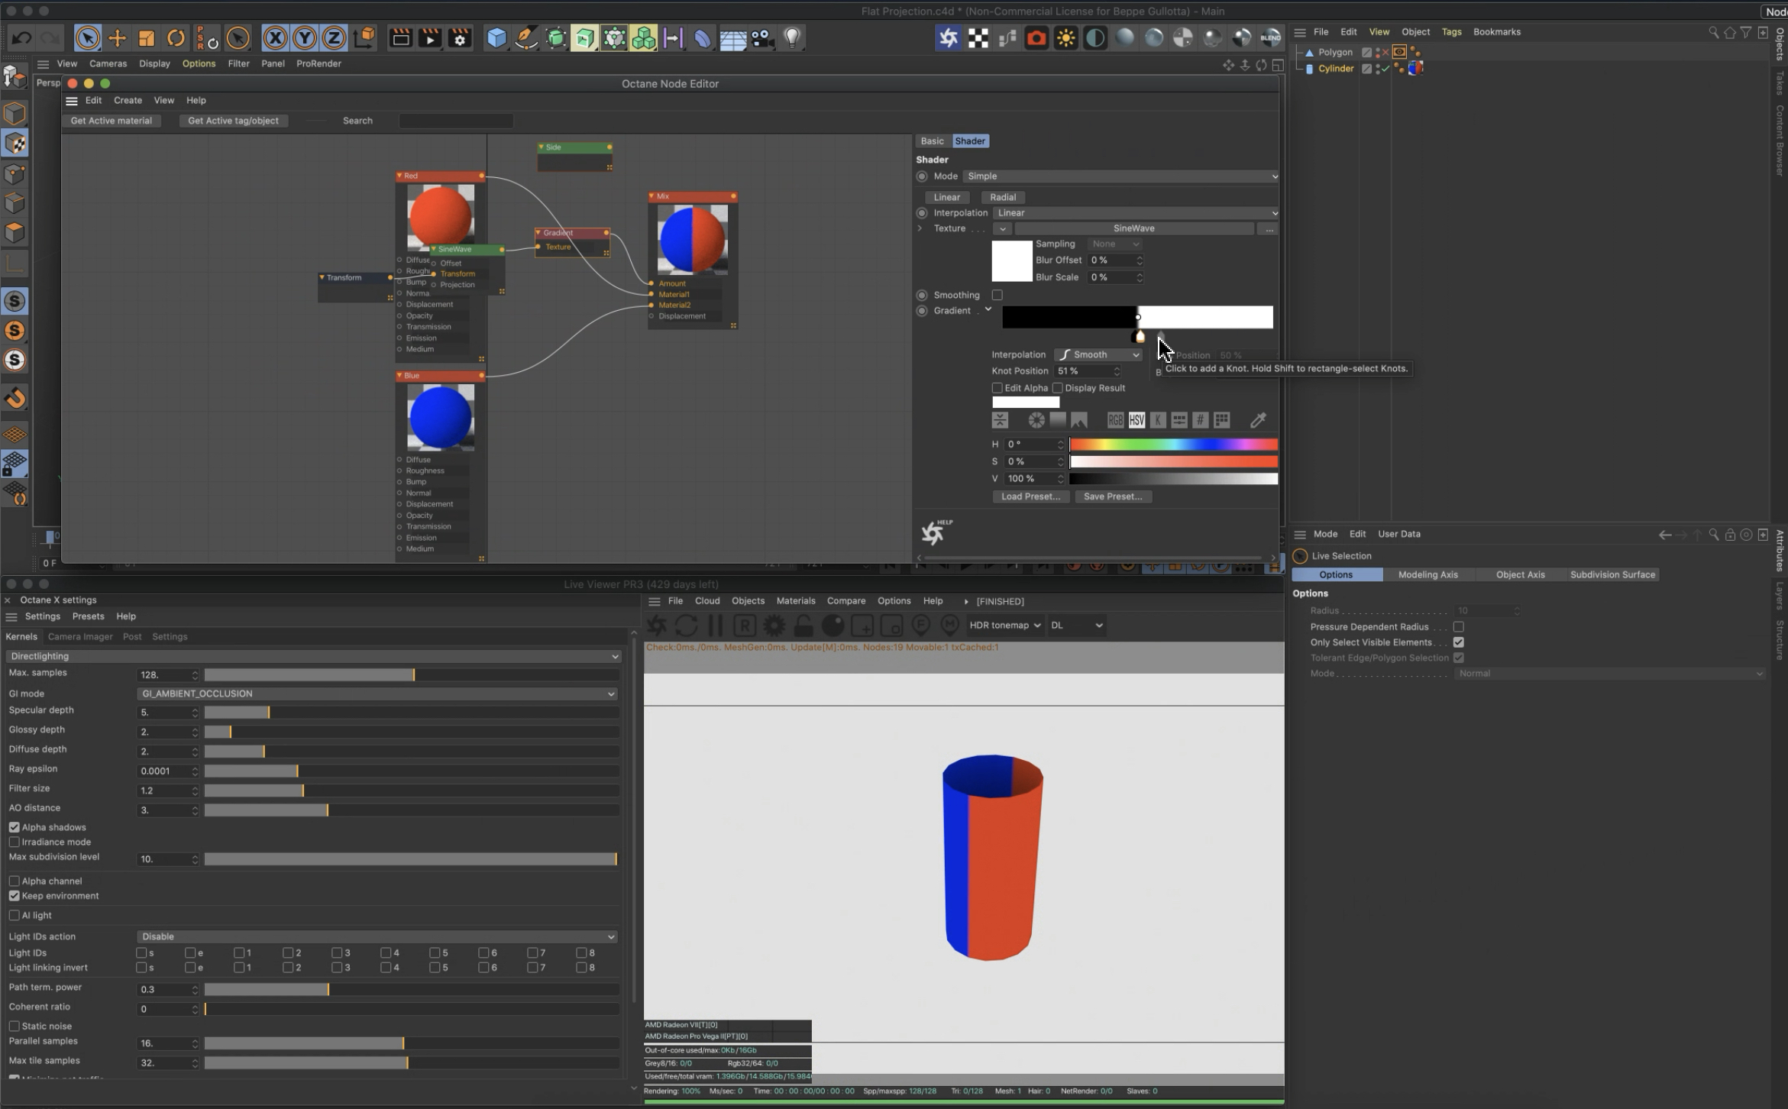The width and height of the screenshot is (1788, 1109).
Task: Click the Get Active material button
Action: tap(112, 121)
